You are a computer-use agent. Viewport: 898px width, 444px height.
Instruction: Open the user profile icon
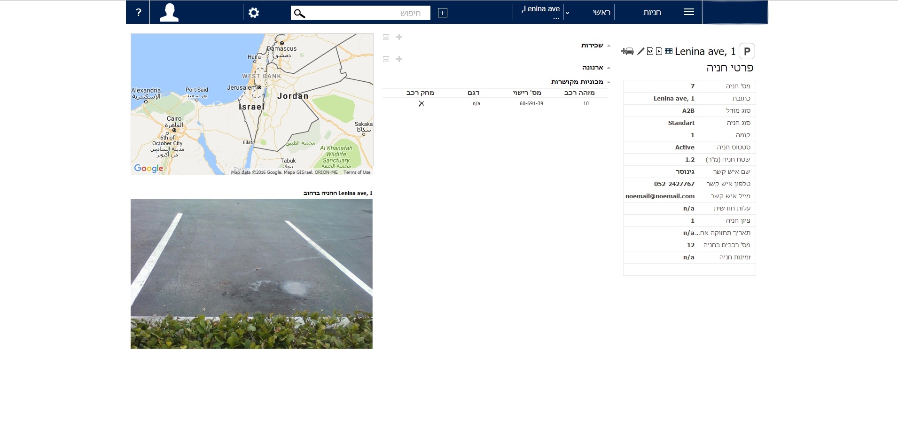tap(169, 13)
